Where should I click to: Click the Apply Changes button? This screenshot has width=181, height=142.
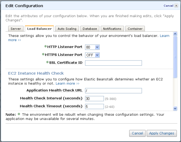(162, 133)
